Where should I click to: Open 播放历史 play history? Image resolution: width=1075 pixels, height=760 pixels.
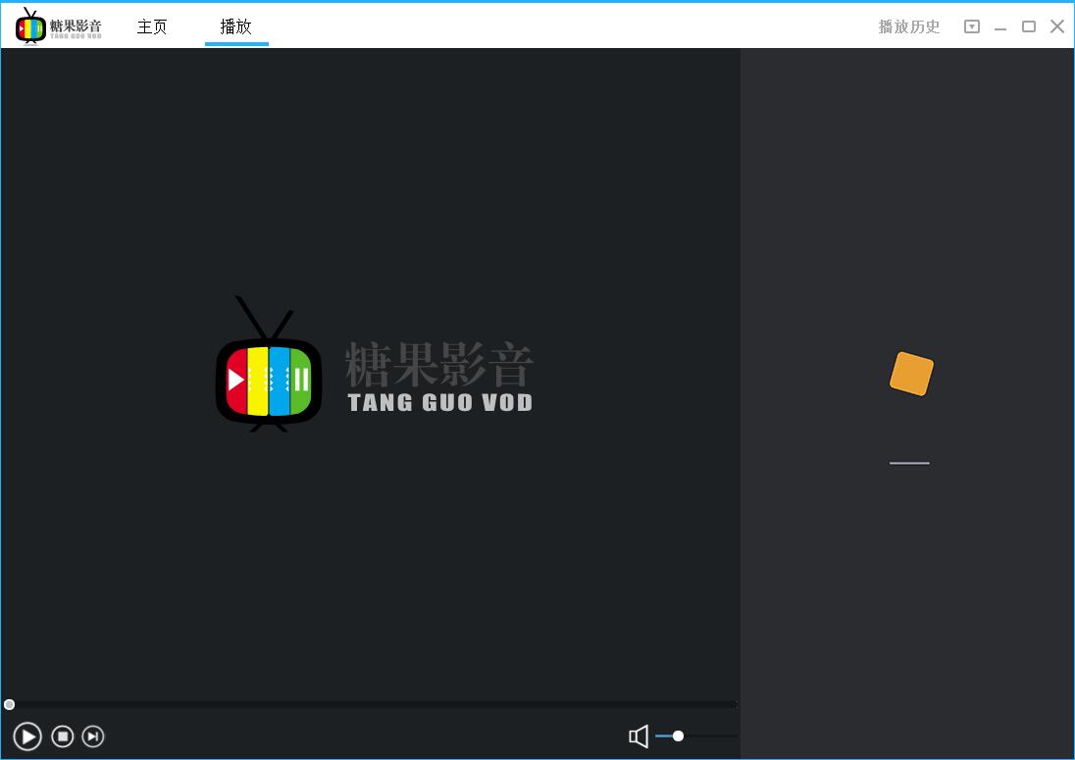(x=909, y=26)
